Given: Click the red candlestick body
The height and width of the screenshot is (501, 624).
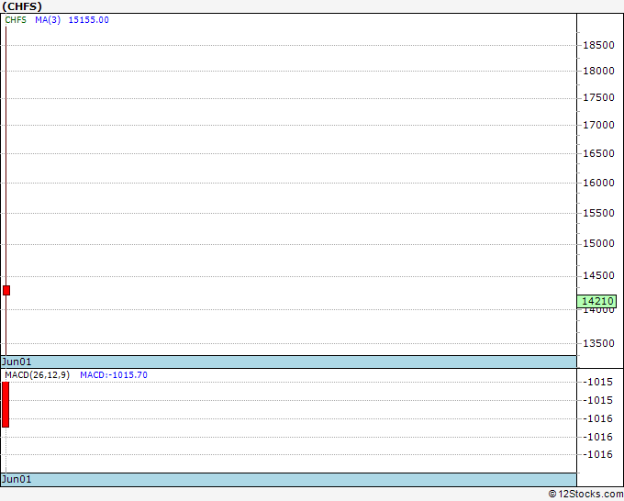Looking at the screenshot, I should coord(6,291).
